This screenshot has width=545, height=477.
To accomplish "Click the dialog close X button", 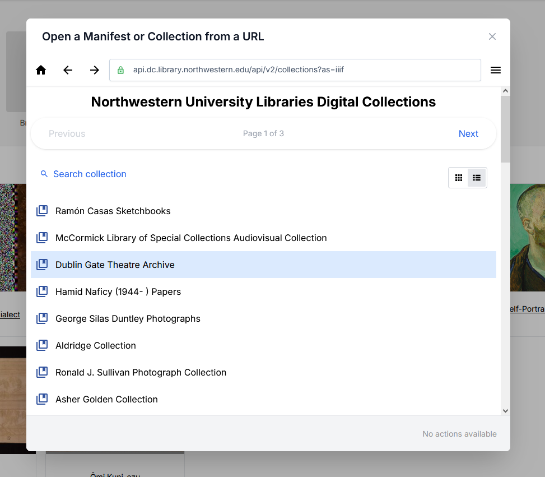I will pos(492,36).
